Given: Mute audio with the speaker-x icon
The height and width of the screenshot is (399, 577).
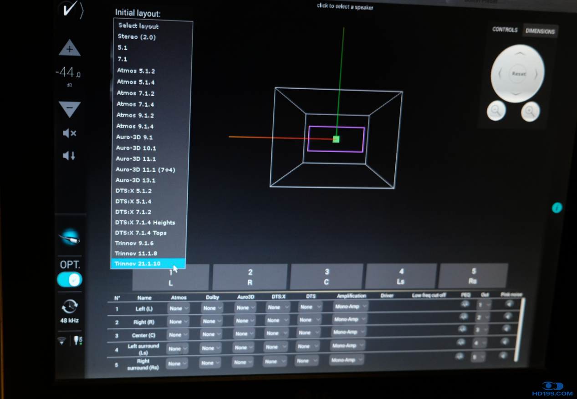Looking at the screenshot, I should (69, 133).
